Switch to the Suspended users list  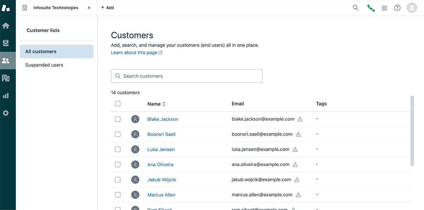tap(44, 65)
